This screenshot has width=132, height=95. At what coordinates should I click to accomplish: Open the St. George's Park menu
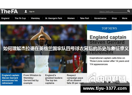click(54, 18)
